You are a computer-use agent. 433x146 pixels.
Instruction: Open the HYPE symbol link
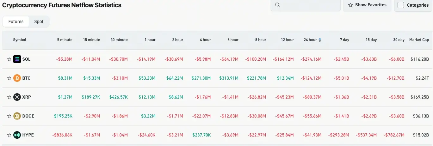tap(28, 135)
